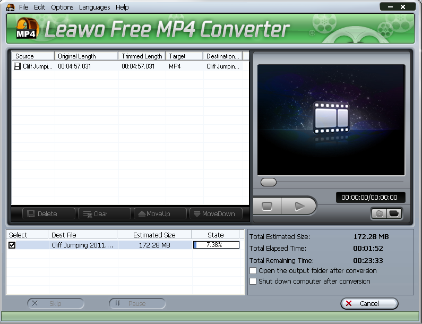Click the 7.38% progress bar
Viewport: 422px width, 324px height.
216,245
